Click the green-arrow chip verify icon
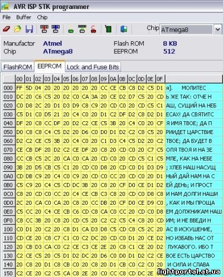The height and width of the screenshot is (277, 223). pyautogui.click(x=82, y=29)
